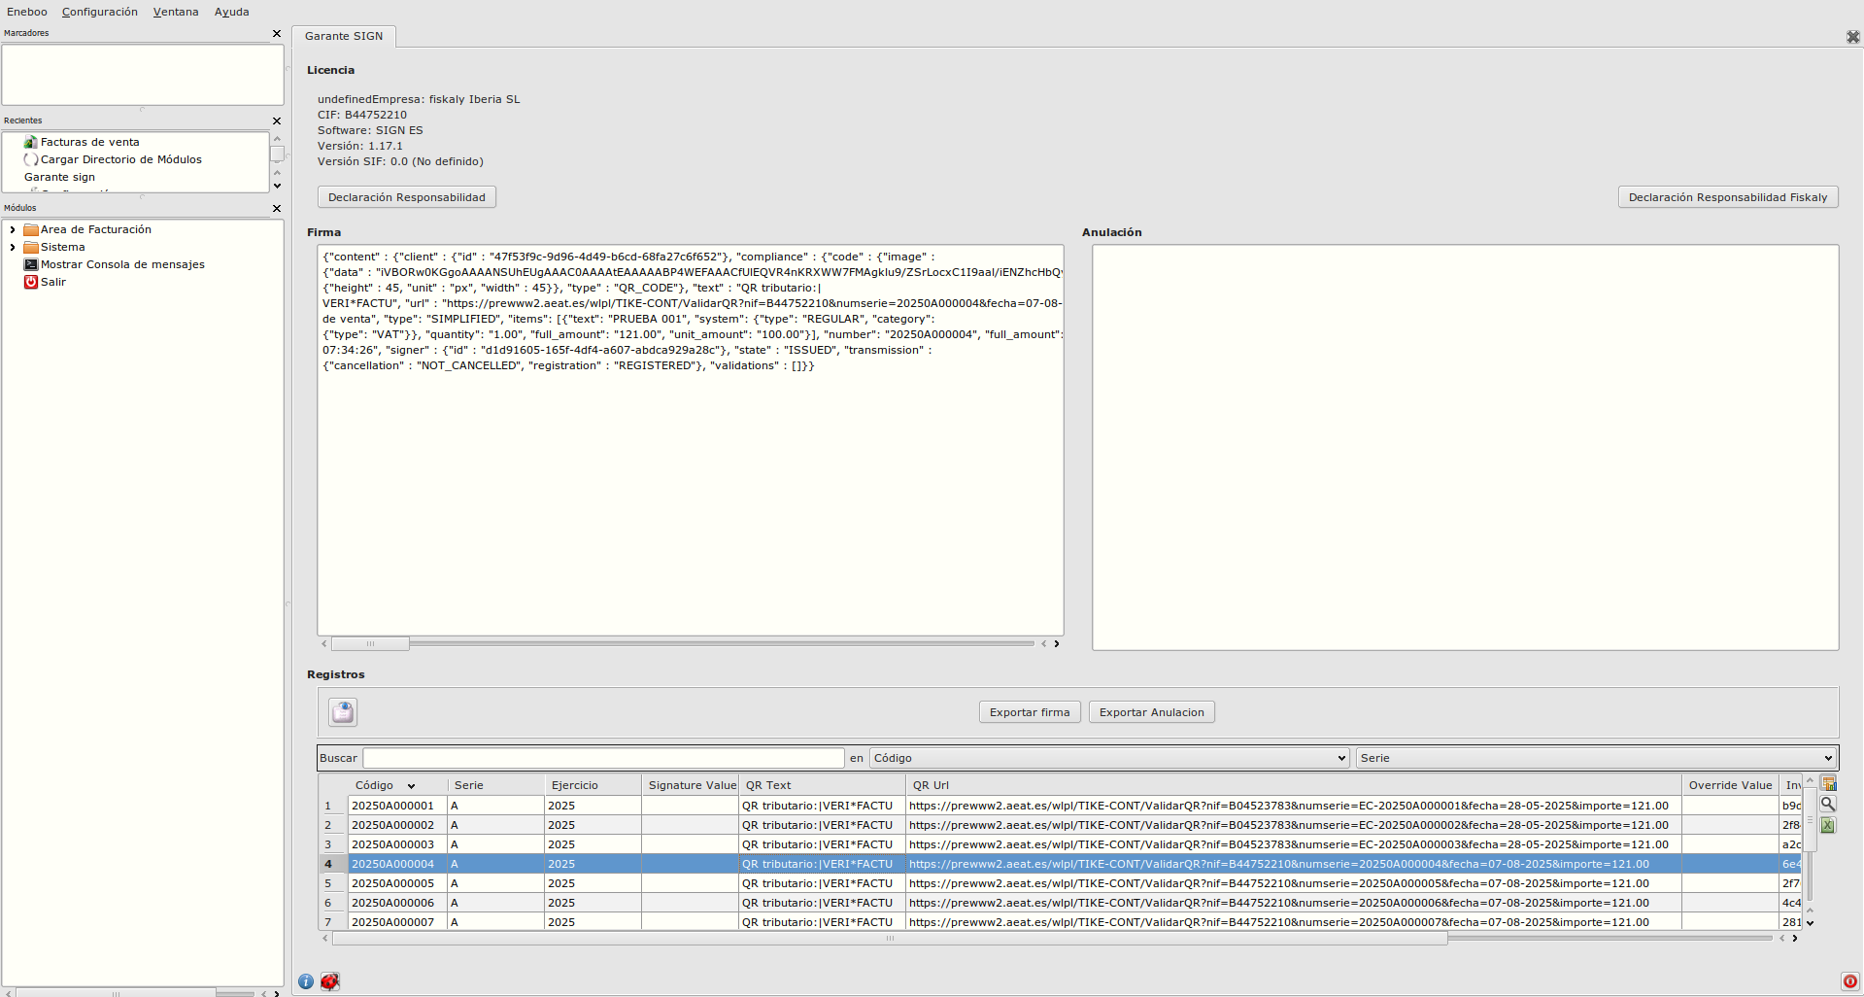The height and width of the screenshot is (997, 1864).
Task: Click the Exportar Anulacion button
Action: coord(1152,712)
